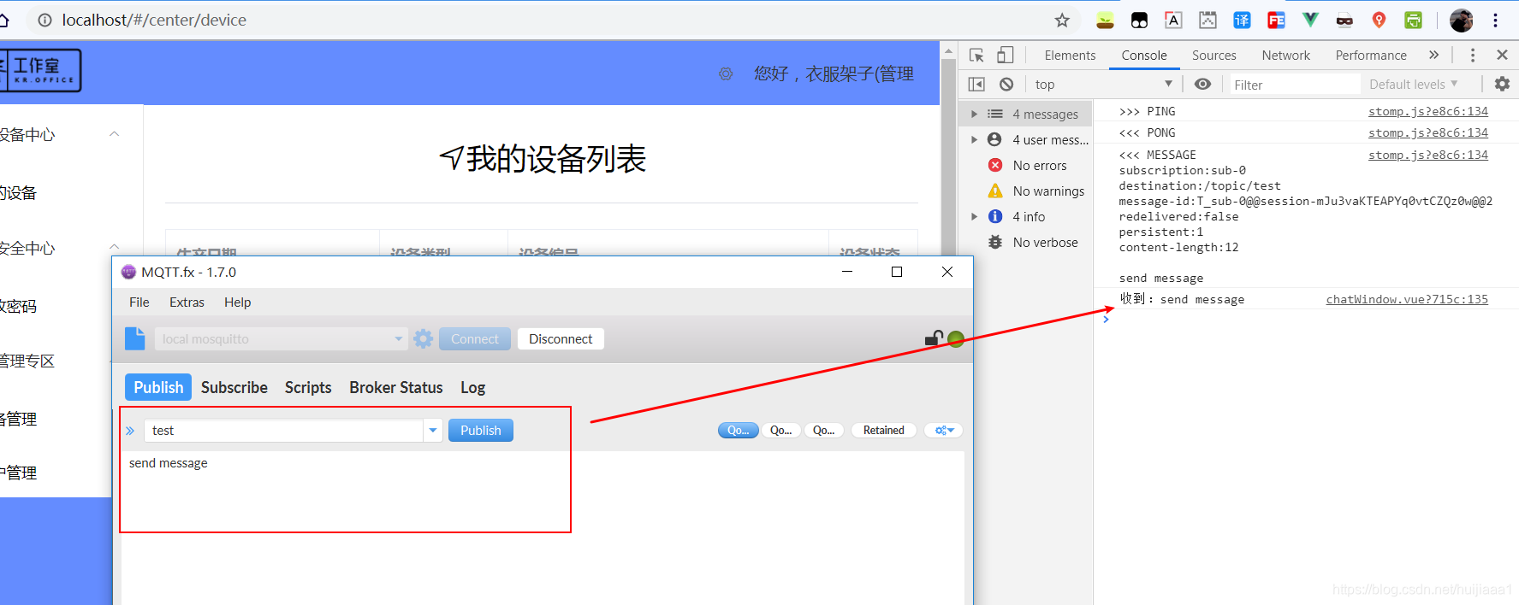Image resolution: width=1519 pixels, height=605 pixels.
Task: Open stomp.js link beside PONG line
Action: (1428, 133)
